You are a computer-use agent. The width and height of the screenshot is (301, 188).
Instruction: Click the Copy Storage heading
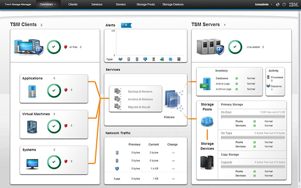230,155
